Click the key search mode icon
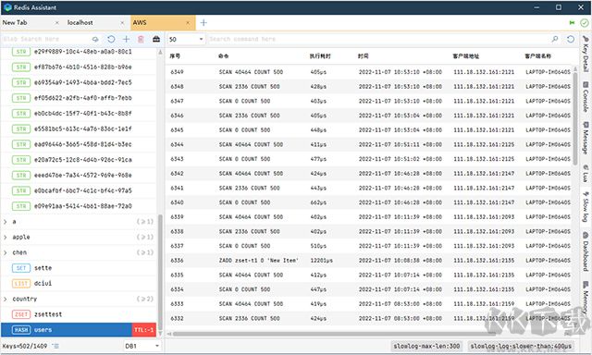Screen dimensions: 592x355 click(95, 39)
